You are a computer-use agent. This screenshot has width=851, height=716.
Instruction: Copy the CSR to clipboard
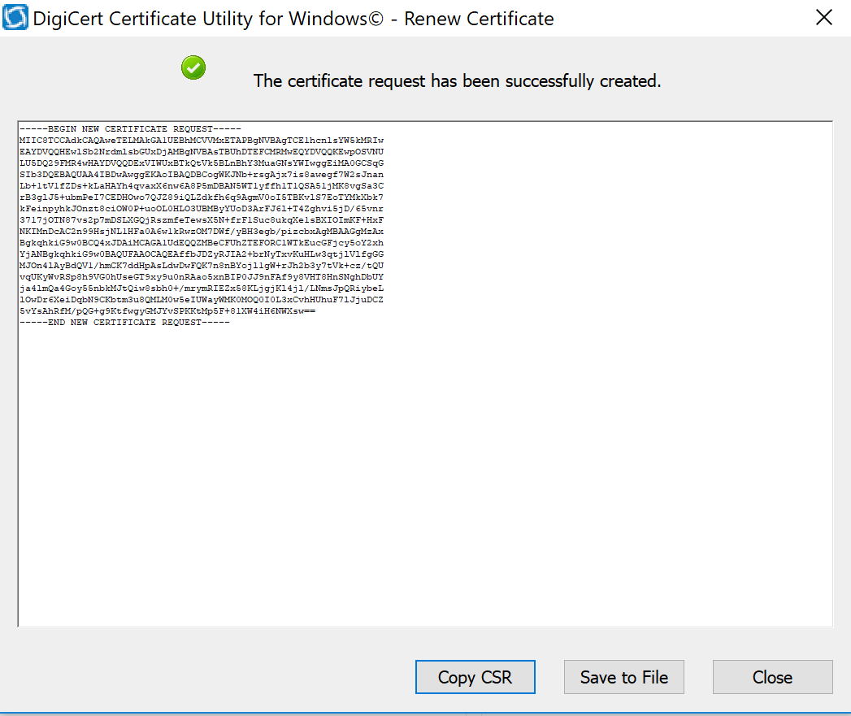click(475, 677)
